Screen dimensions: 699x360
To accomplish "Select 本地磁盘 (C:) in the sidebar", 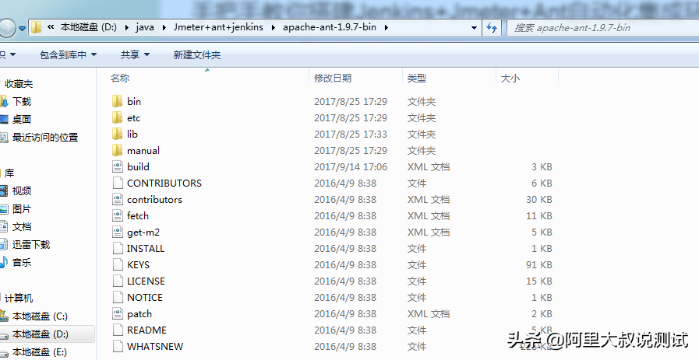I will [40, 316].
